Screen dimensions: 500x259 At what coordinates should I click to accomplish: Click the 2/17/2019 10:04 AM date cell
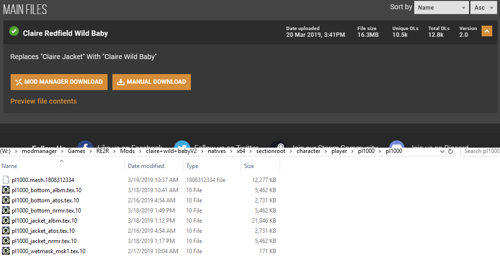pos(153,251)
